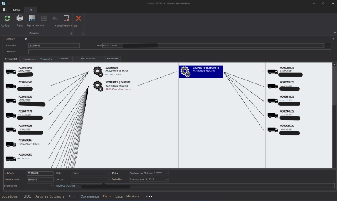Viewport: 337px width, 201px height.
Task: Click the ellipsis button next to Article field
Action: click(328, 46)
